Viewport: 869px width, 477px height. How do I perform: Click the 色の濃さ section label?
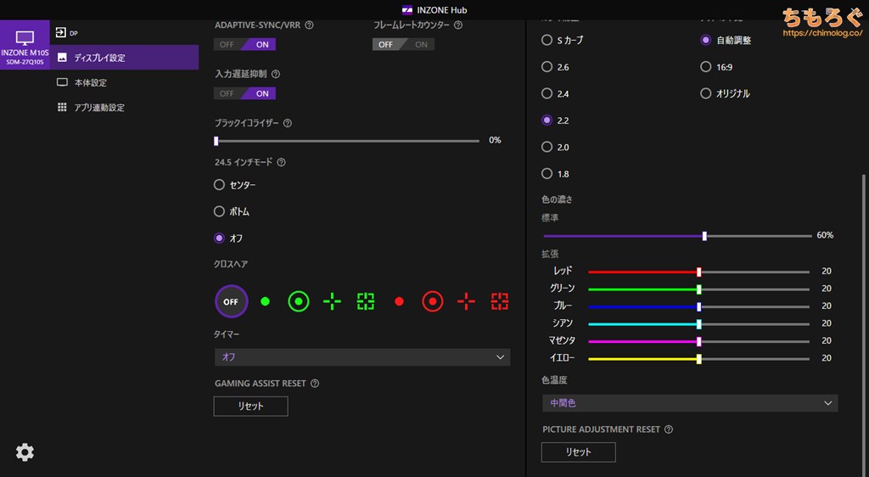(557, 199)
